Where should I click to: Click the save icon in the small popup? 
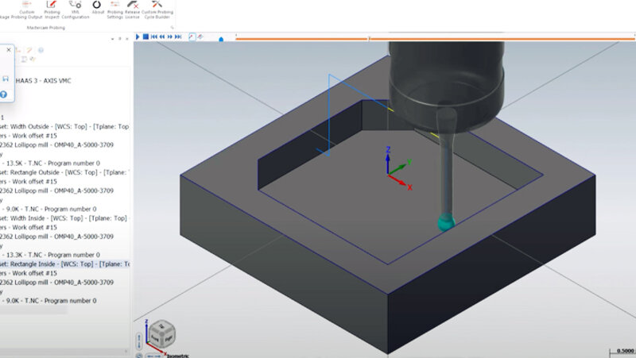[x=5, y=79]
